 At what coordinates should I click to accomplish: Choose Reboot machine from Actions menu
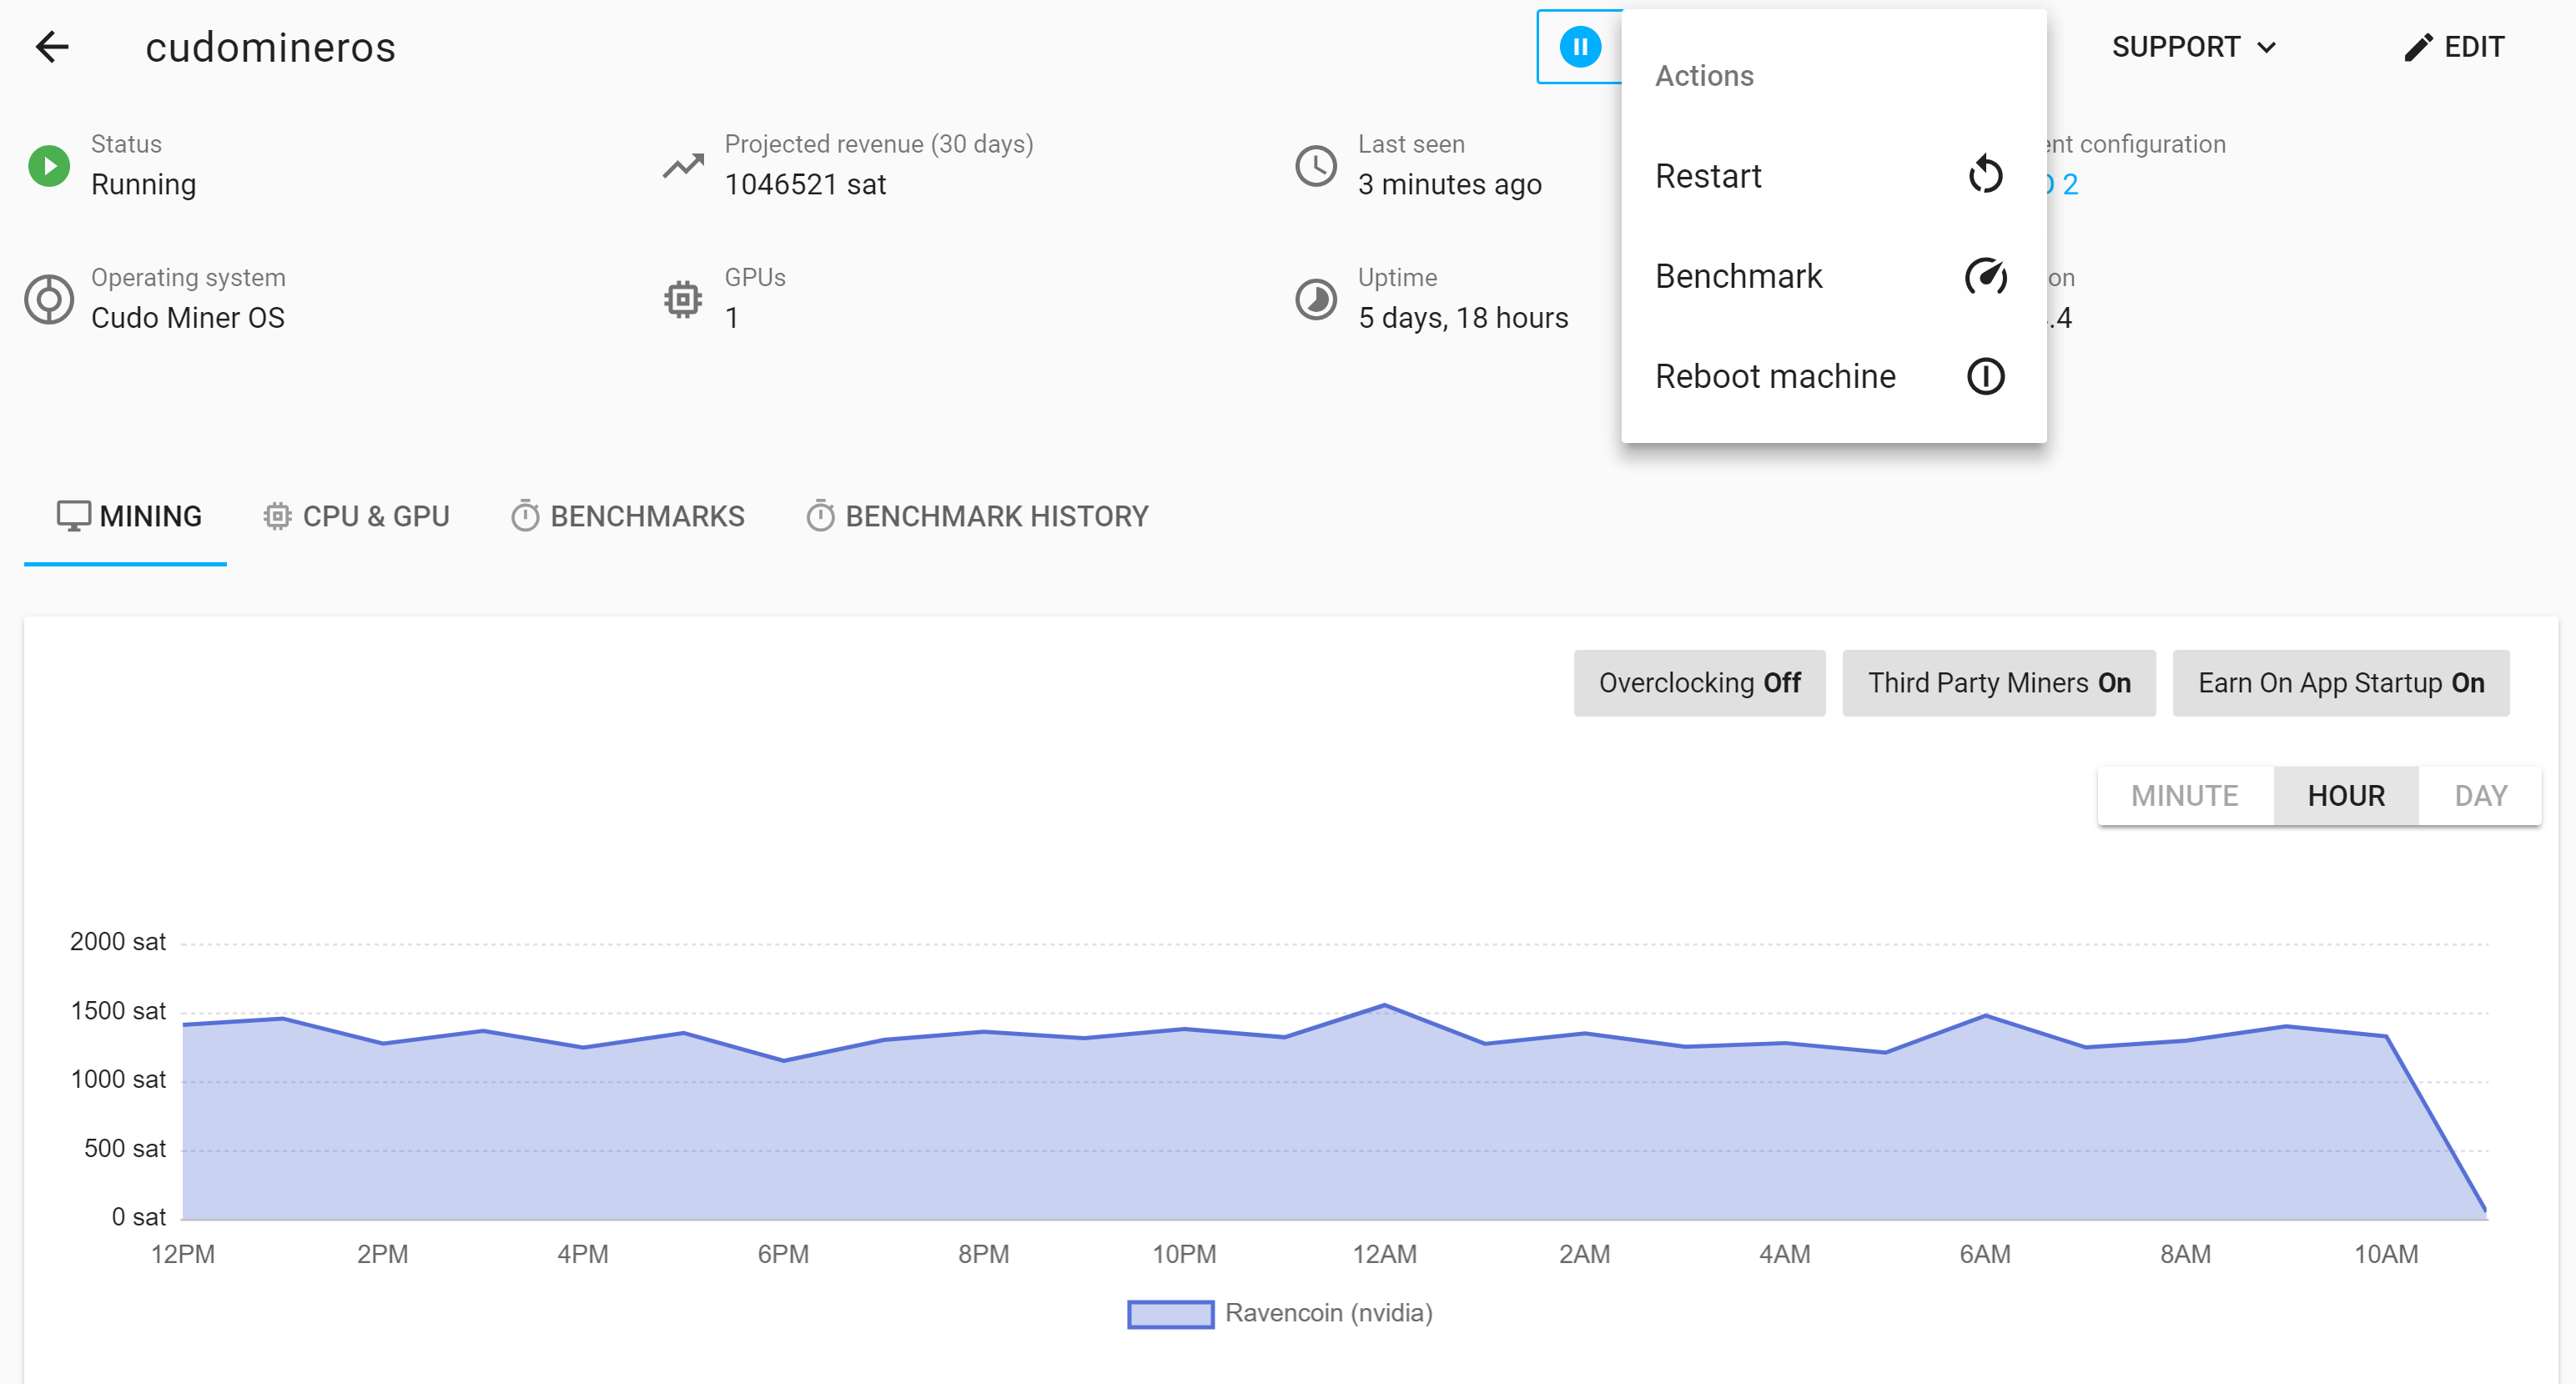1775,376
